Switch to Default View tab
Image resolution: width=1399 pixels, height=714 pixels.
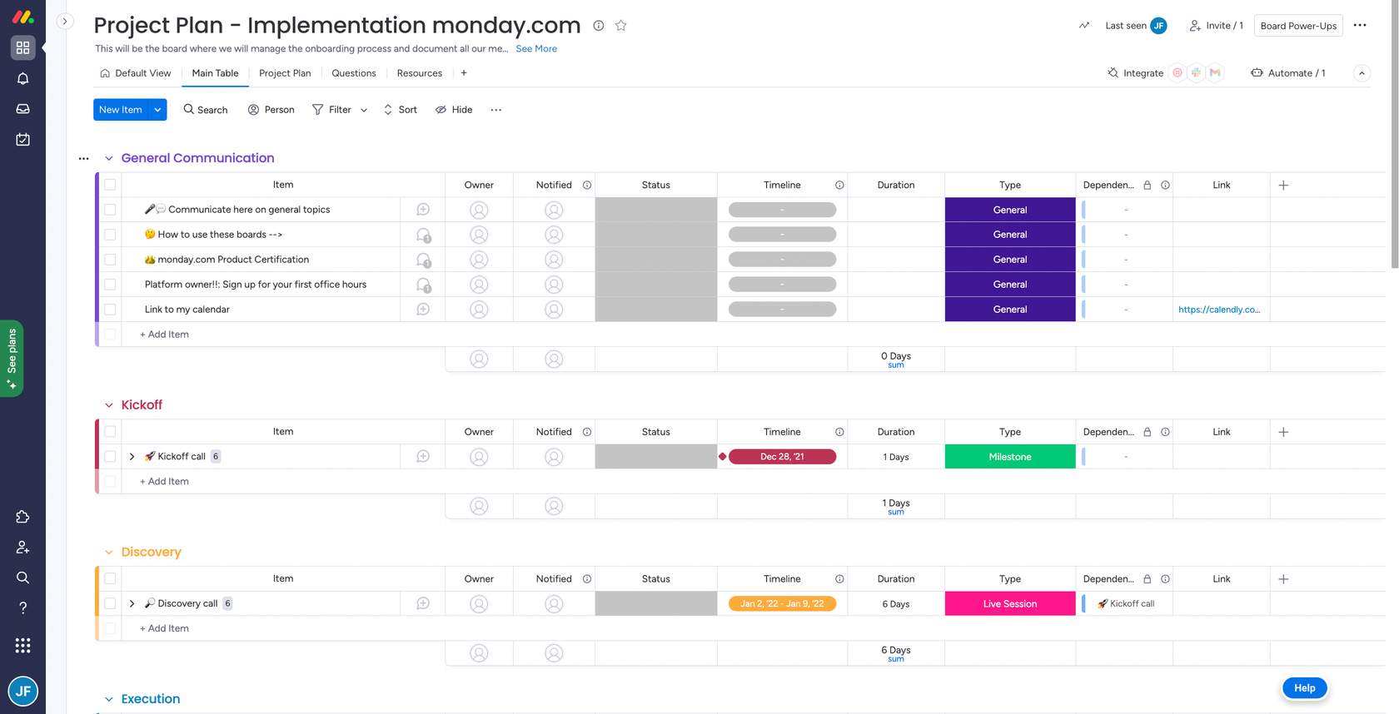(135, 73)
